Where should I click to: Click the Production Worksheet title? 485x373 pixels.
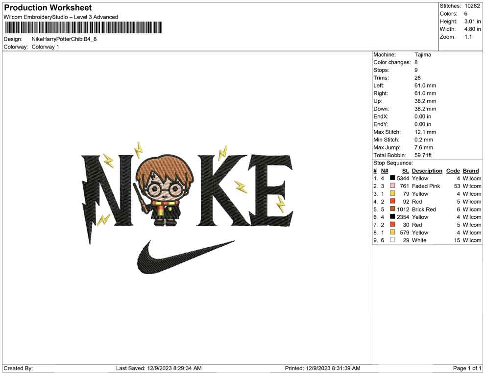point(48,7)
